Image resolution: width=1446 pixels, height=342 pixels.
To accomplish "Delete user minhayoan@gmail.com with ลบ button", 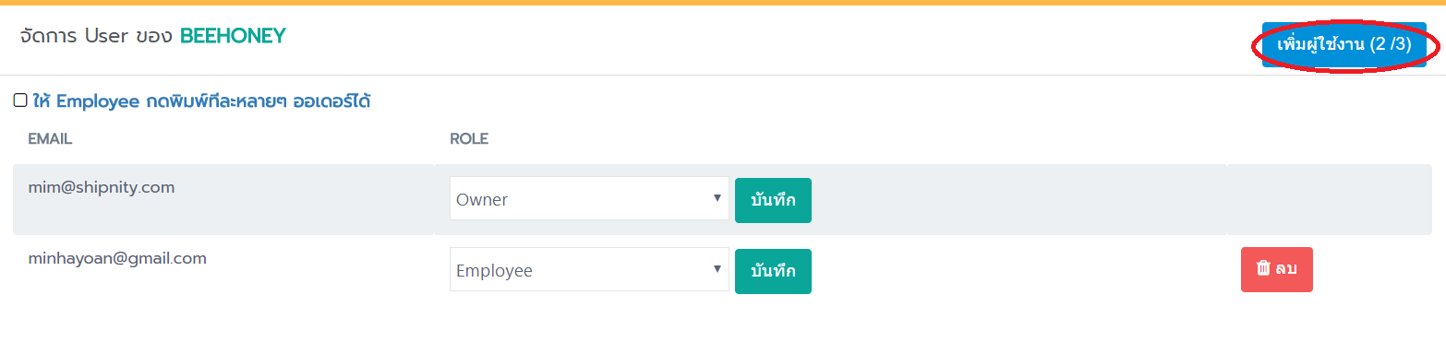I will pyautogui.click(x=1276, y=269).
